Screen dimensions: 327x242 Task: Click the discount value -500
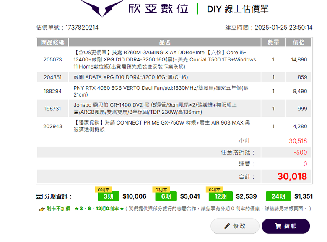(300, 153)
